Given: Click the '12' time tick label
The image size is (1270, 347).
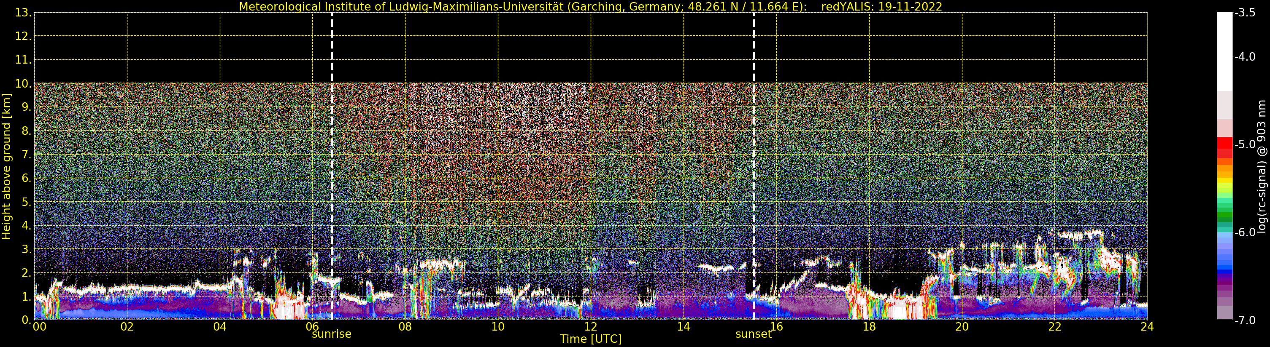Looking at the screenshot, I should pos(591,326).
